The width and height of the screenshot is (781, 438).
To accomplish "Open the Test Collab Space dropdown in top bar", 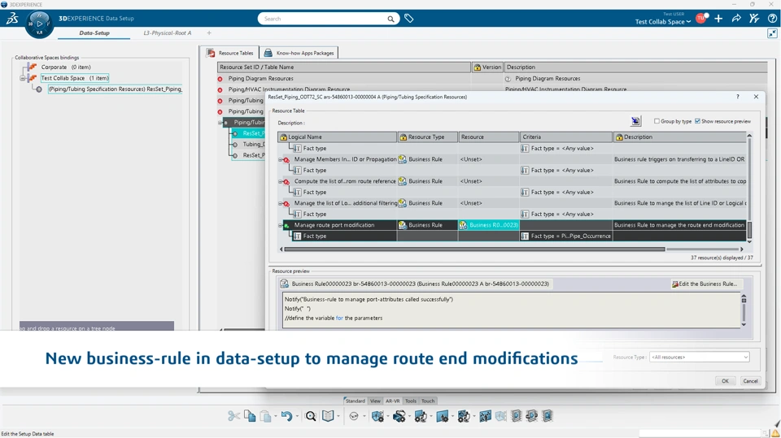I will pos(663,22).
